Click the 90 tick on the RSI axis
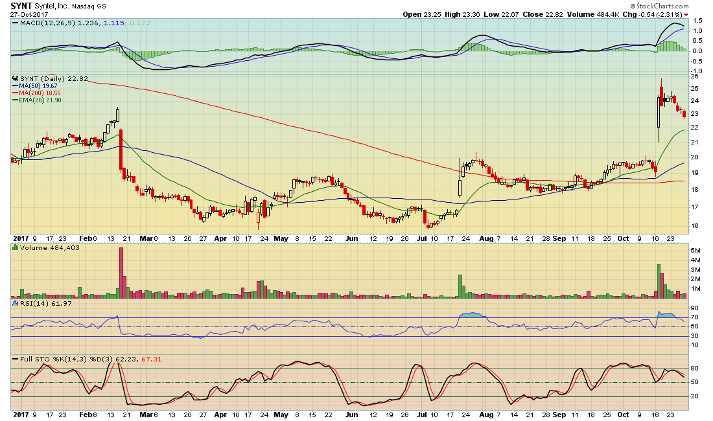The height and width of the screenshot is (421, 713). coord(694,308)
